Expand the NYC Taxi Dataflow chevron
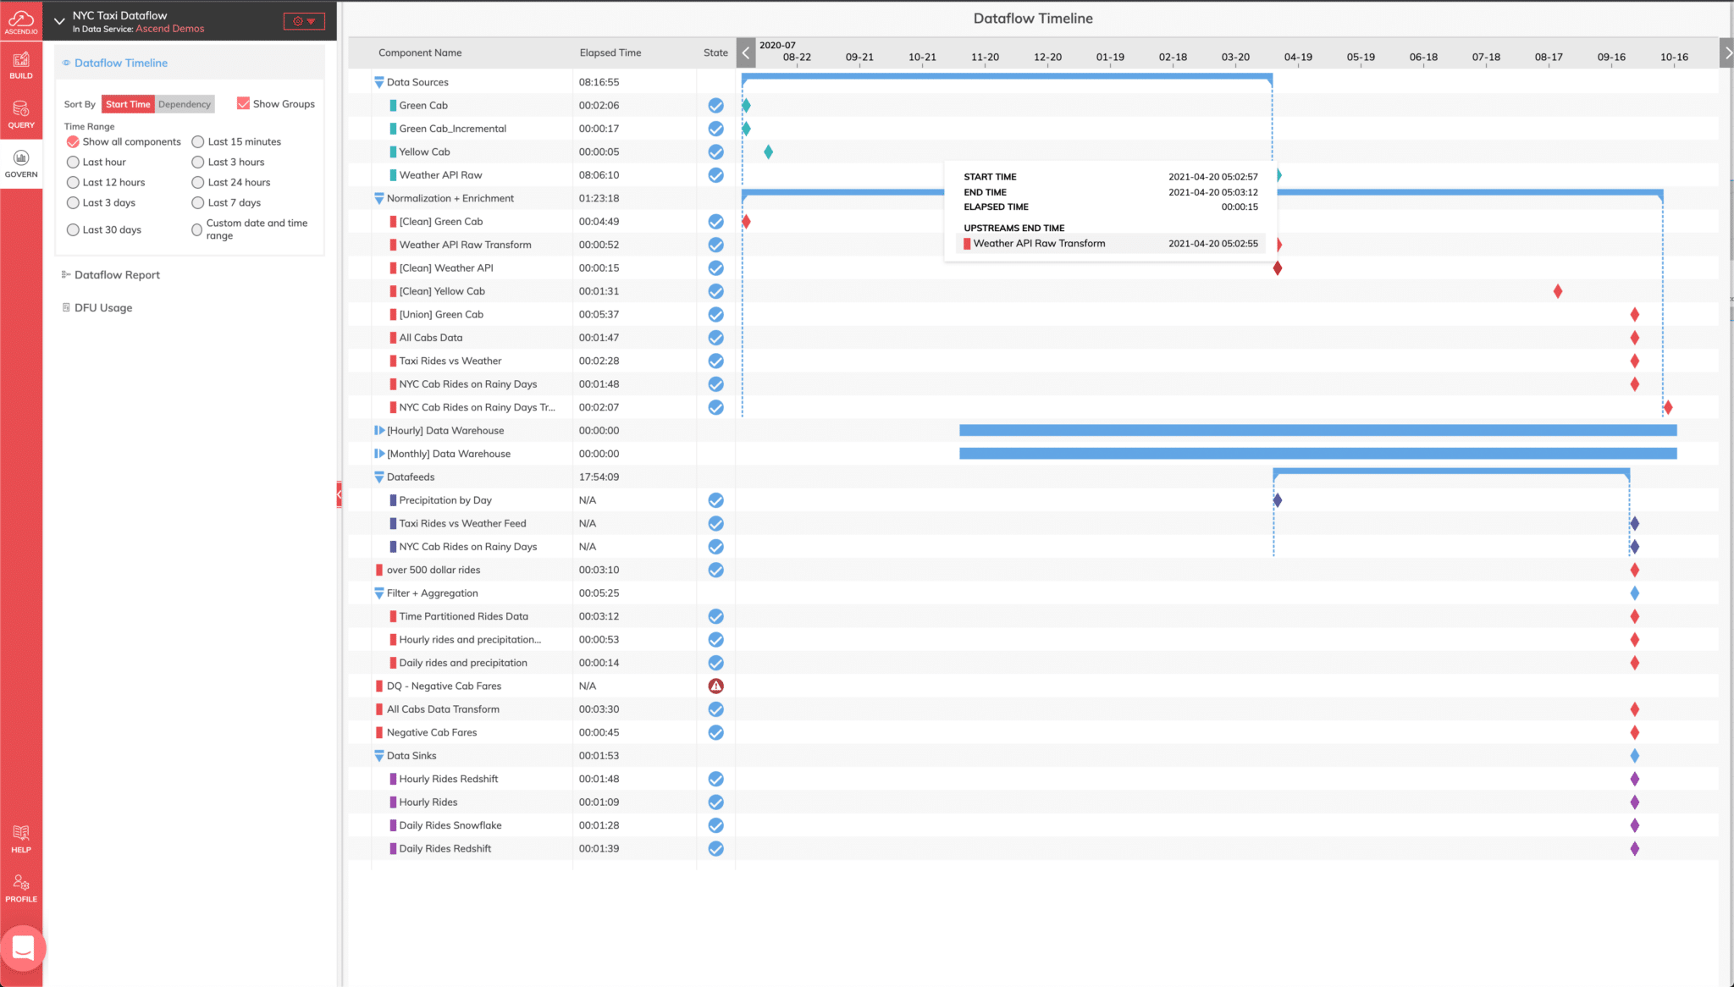This screenshot has height=987, width=1734. pyautogui.click(x=59, y=21)
